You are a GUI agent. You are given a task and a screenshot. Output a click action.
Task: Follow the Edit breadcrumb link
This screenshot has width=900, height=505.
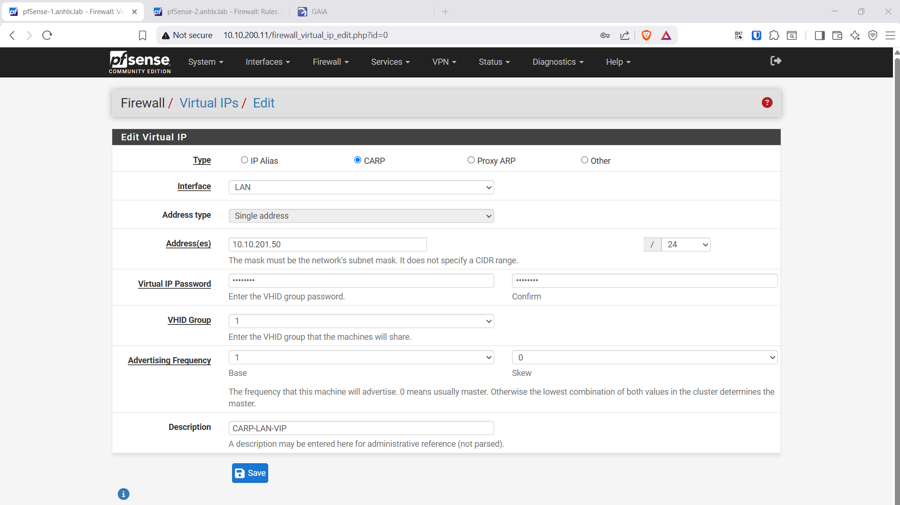click(264, 103)
